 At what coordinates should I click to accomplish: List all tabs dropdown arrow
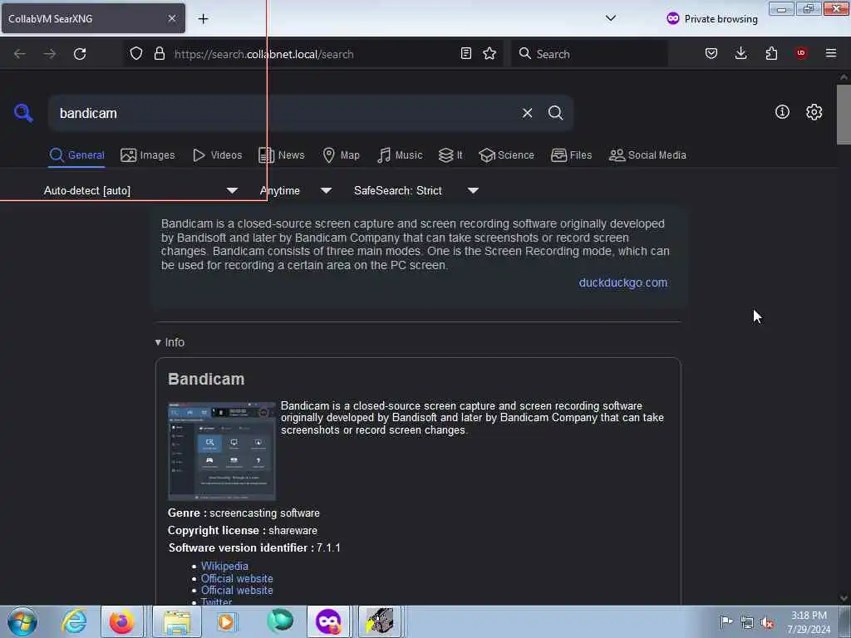click(611, 18)
